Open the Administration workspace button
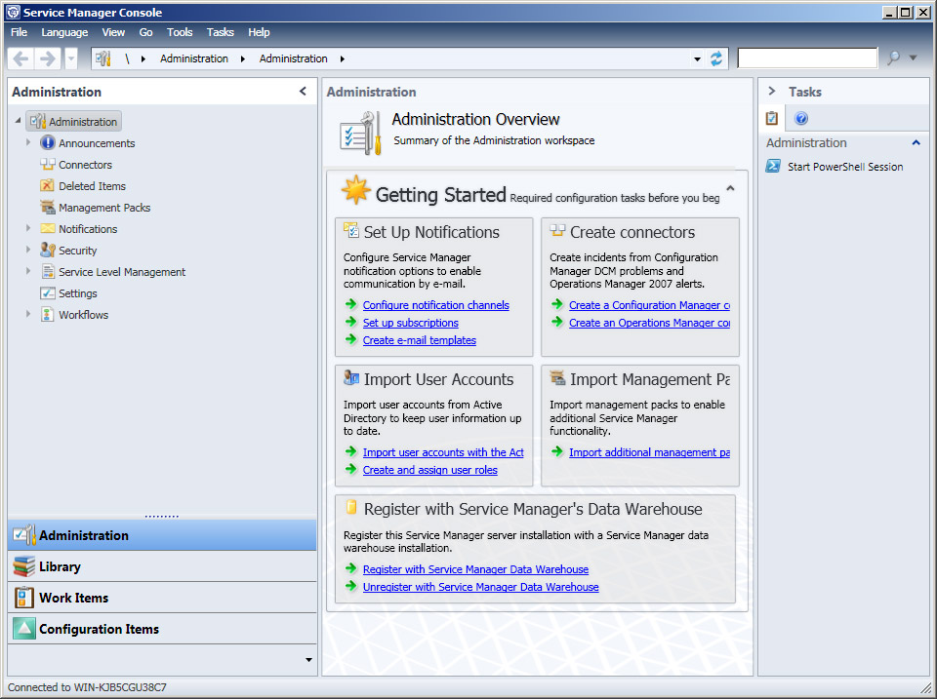This screenshot has width=937, height=699. pyautogui.click(x=162, y=535)
